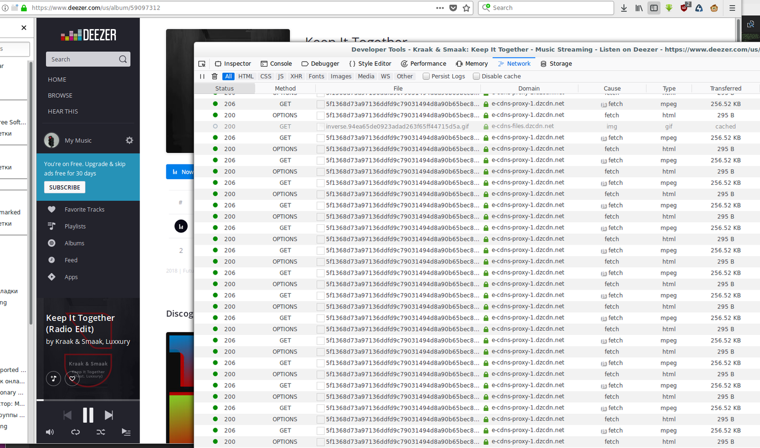Enable the Persist Logs checkbox
The image size is (760, 448).
pos(426,76)
